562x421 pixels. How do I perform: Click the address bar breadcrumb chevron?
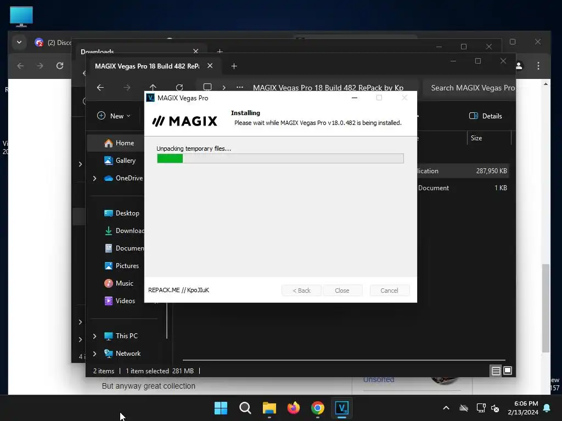click(x=224, y=88)
